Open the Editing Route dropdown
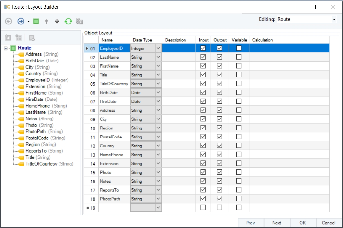Screen dimensions: 343x228 [x=334, y=19]
